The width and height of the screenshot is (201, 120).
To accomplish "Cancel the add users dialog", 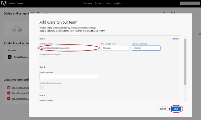I will (162, 109).
